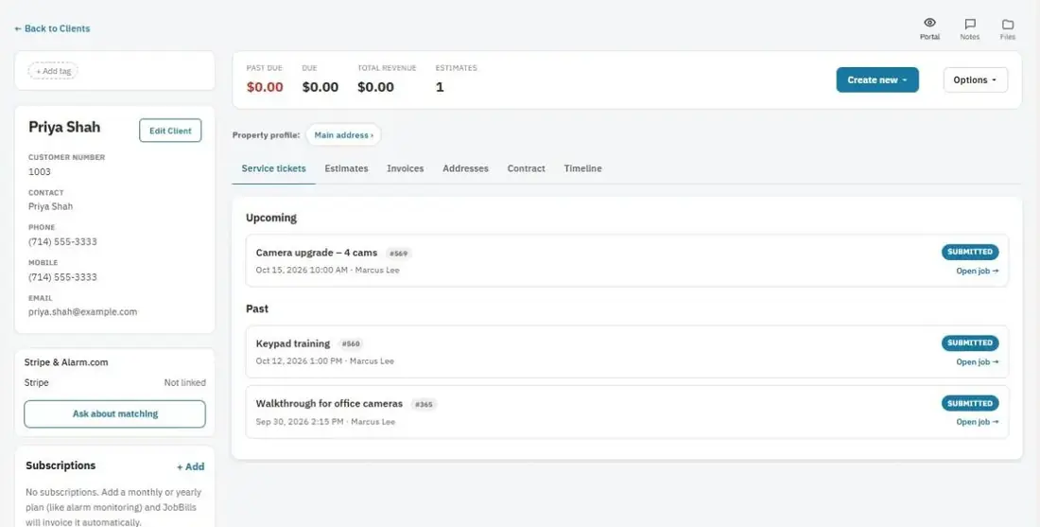Click the #365 ticket number badge
This screenshot has width=1040, height=527.
tap(424, 404)
